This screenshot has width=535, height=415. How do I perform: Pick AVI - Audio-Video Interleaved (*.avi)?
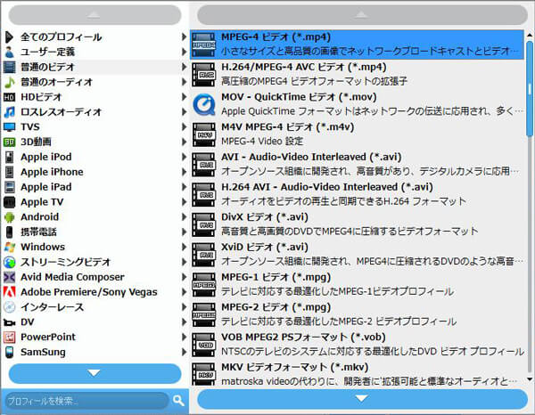[x=357, y=164]
